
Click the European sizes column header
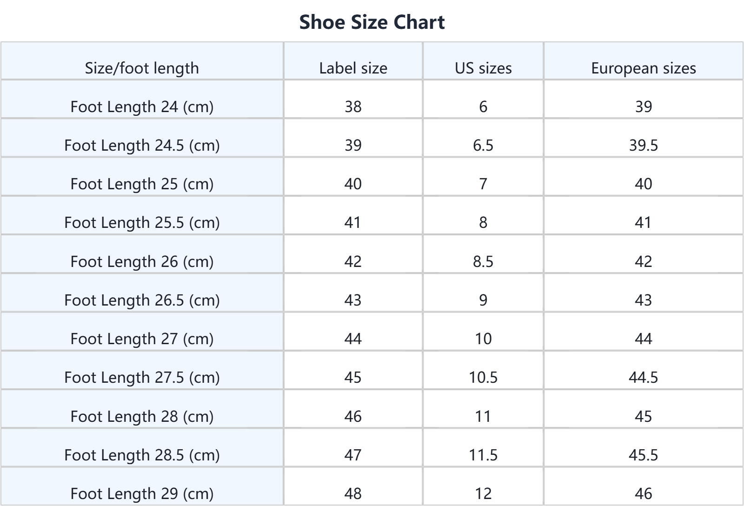tap(643, 68)
